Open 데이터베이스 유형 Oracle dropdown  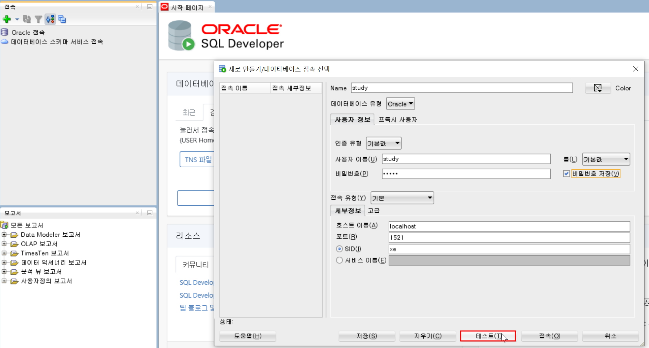tap(400, 104)
